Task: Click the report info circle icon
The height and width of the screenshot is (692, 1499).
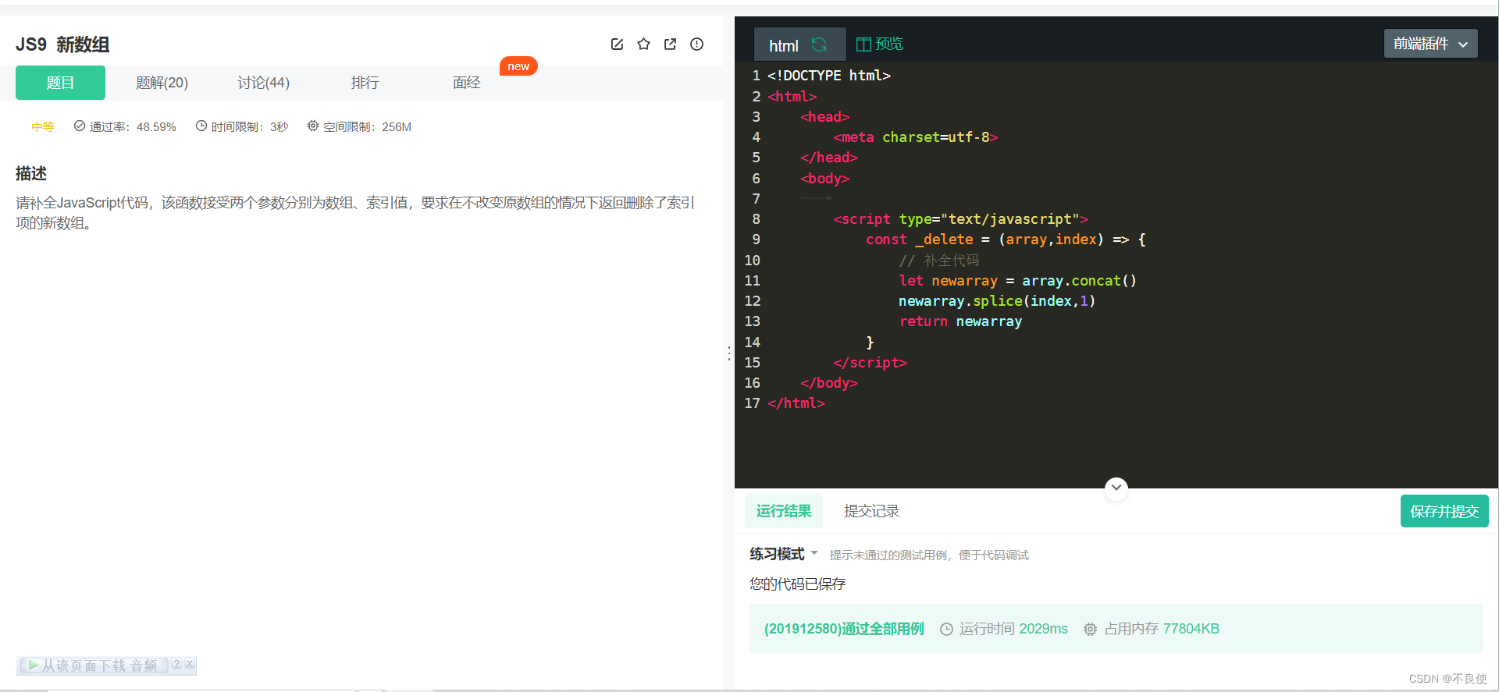Action: pos(696,44)
